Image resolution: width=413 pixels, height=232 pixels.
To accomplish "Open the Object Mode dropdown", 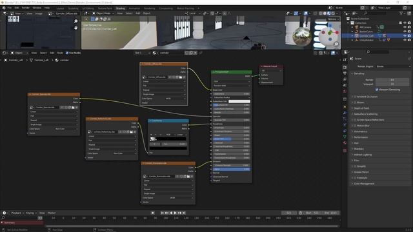I will (103, 13).
